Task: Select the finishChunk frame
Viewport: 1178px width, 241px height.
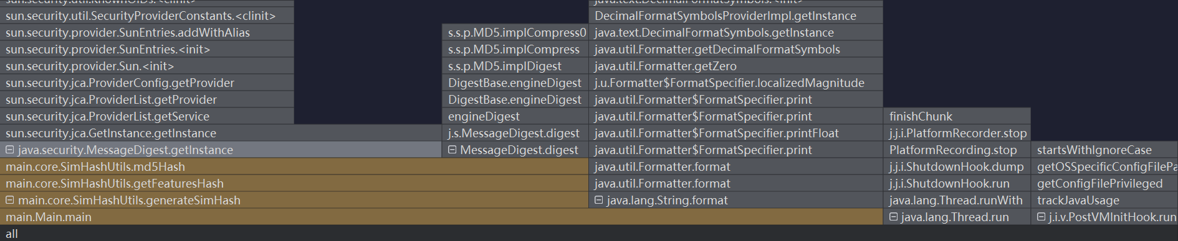Action: (x=957, y=116)
